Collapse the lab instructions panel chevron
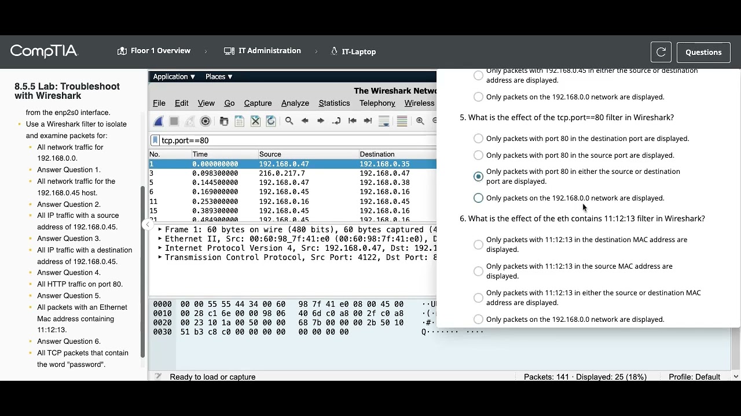741x416 pixels. point(148,225)
